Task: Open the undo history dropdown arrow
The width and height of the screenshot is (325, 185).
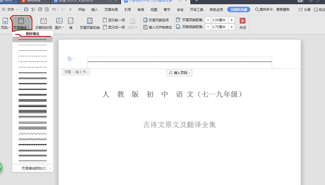Action: click(58, 9)
